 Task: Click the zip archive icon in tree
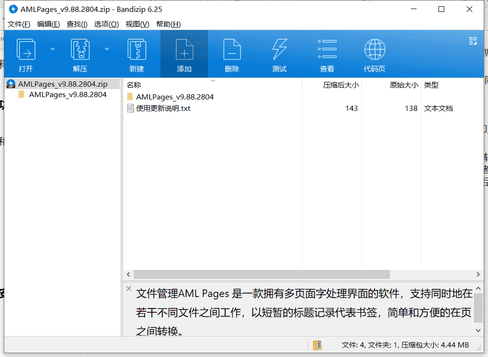pos(11,84)
